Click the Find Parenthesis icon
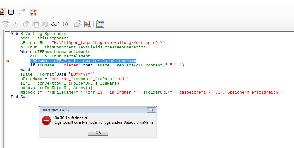 pyautogui.click(x=65, y=24)
